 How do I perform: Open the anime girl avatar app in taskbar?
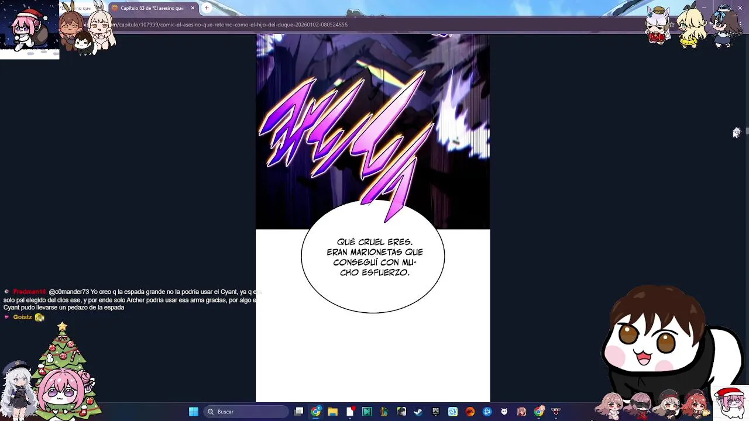pyautogui.click(x=521, y=412)
